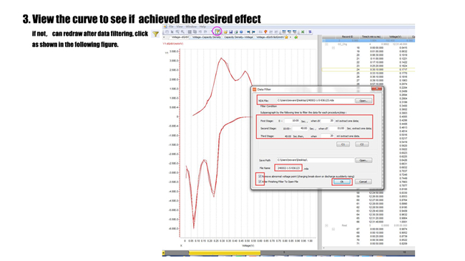Click the File Name input field
This screenshot has width=465, height=261.
[x=288, y=168]
